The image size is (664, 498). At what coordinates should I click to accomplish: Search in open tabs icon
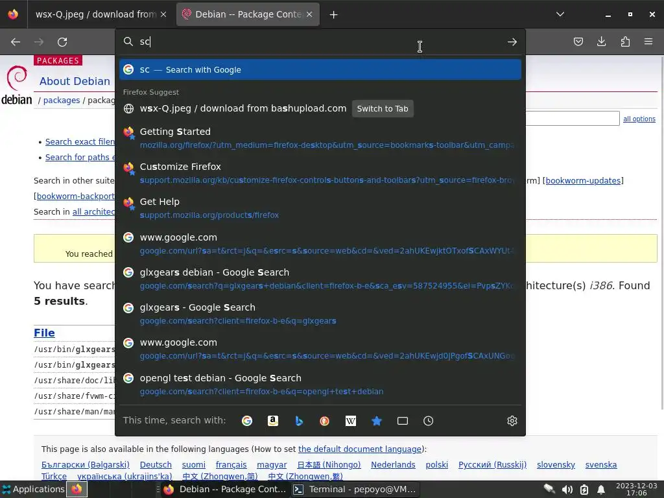coord(402,421)
